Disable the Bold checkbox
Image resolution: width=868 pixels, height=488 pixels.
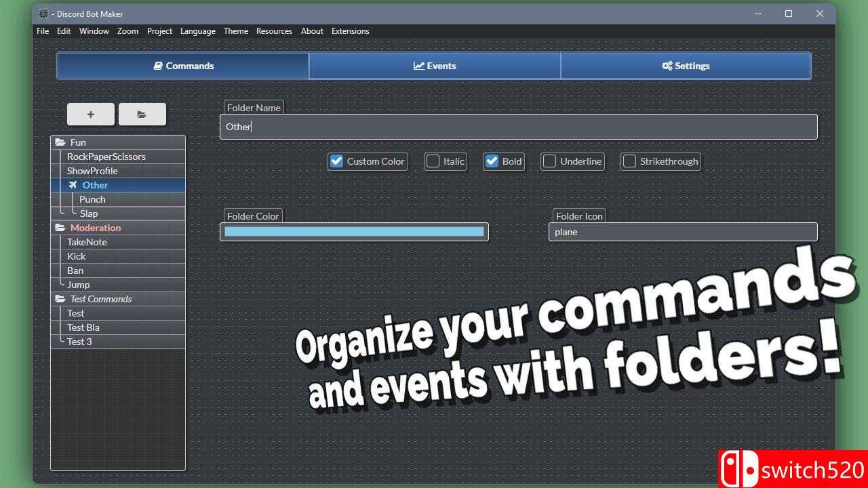(x=492, y=161)
